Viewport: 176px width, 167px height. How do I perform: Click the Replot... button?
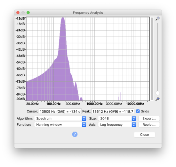[x=149, y=125]
